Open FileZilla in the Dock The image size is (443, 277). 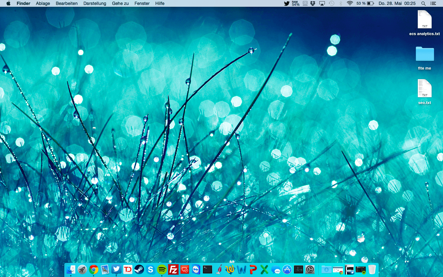click(173, 270)
